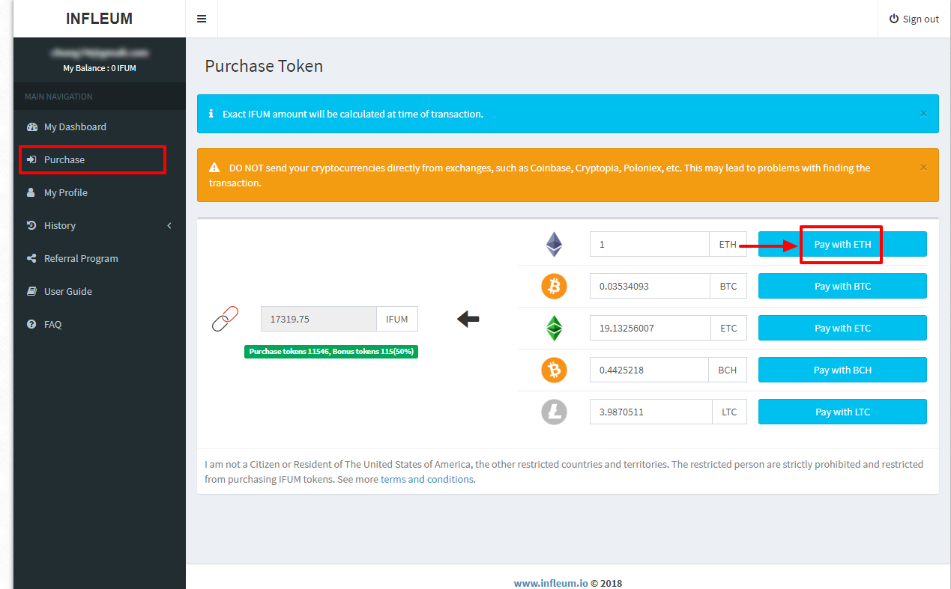The height and width of the screenshot is (589, 951).
Task: Click the Ethereum diamond logo
Action: [554, 244]
